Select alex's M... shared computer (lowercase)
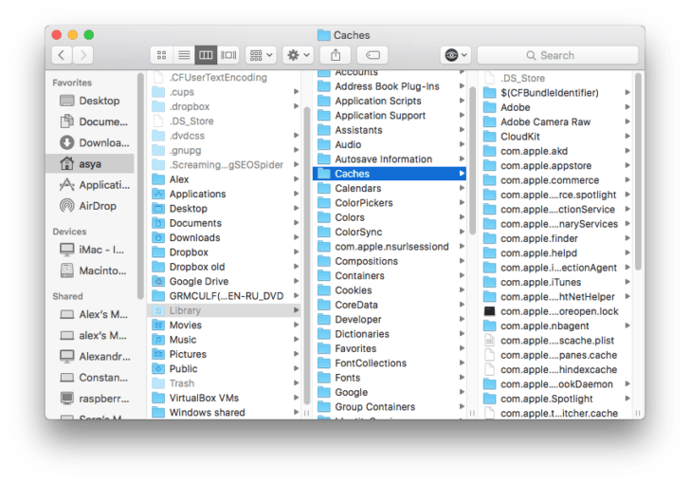 coord(90,335)
